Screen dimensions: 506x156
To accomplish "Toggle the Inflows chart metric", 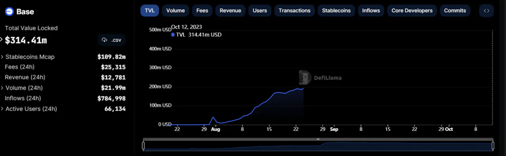I will tap(371, 11).
